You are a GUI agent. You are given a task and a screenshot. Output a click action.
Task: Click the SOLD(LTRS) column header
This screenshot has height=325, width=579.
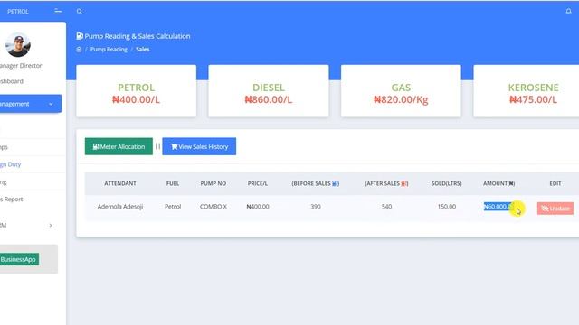[447, 183]
